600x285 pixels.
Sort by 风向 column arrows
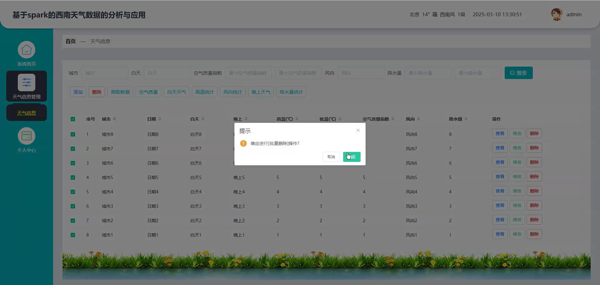(x=418, y=119)
